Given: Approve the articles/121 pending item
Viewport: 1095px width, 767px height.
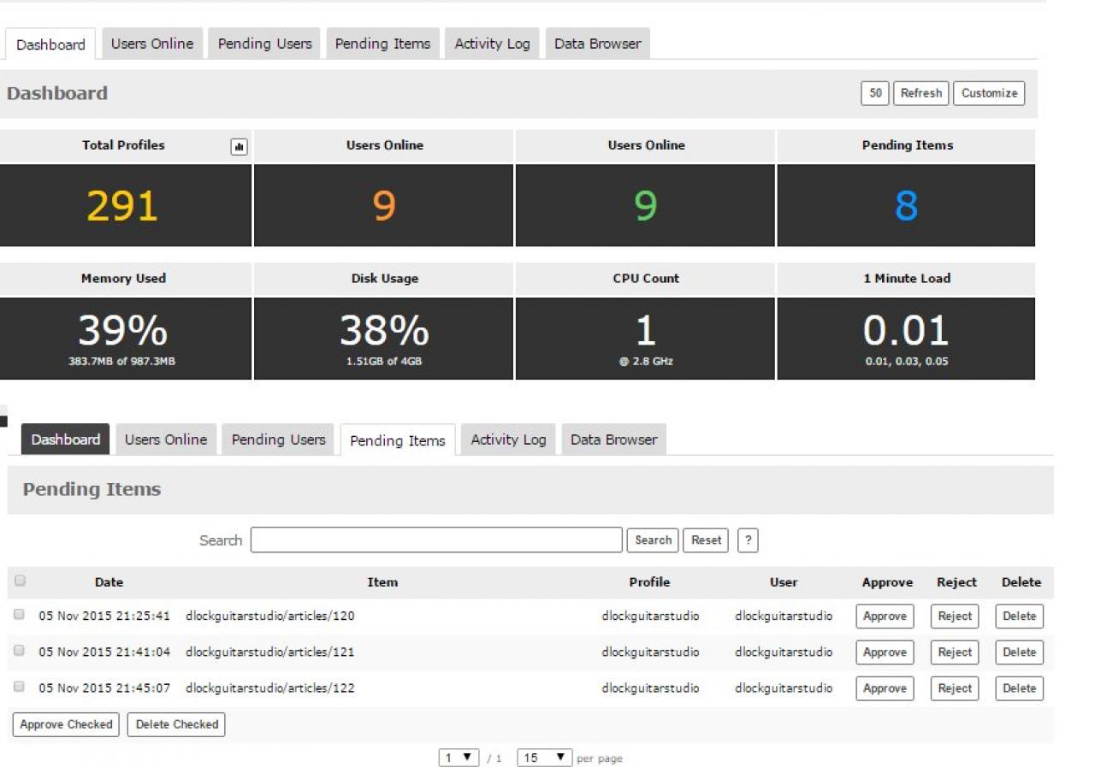Looking at the screenshot, I should (x=885, y=652).
